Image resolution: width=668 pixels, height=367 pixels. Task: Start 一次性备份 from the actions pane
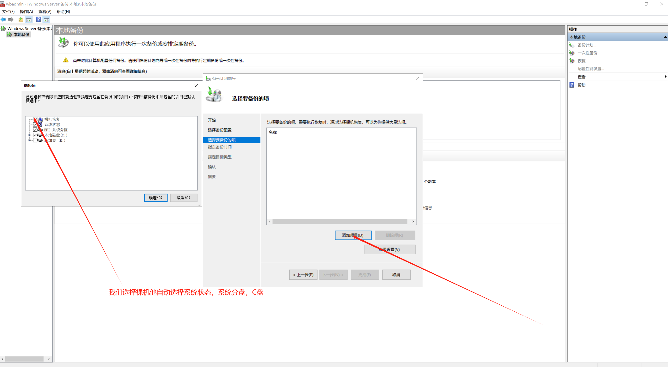589,53
